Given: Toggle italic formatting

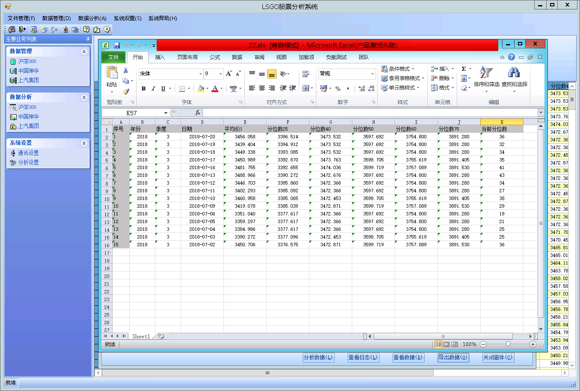Looking at the screenshot, I should coord(153,89).
